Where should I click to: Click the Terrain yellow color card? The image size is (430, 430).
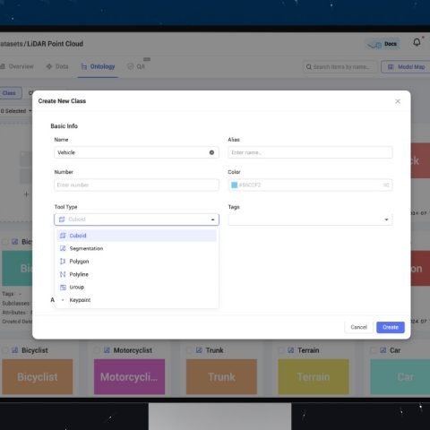(x=314, y=377)
